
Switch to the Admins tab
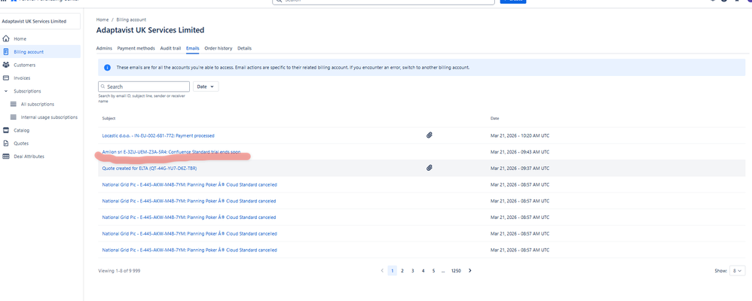click(x=104, y=48)
